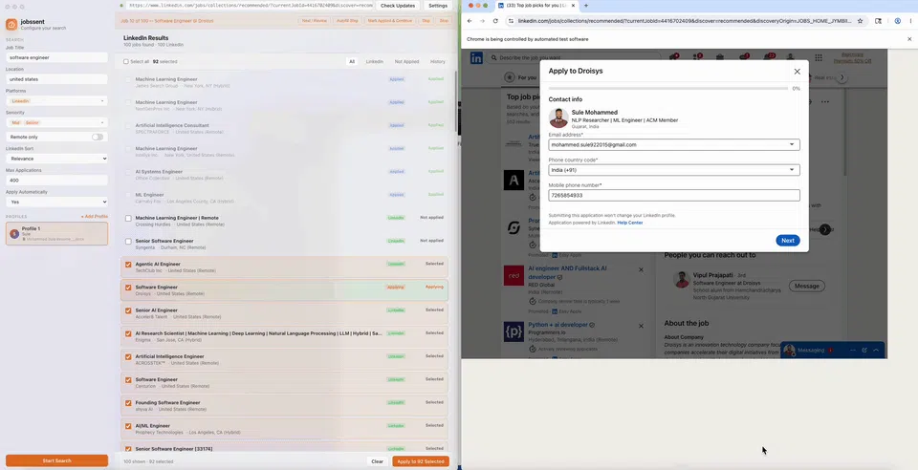Uncheck Agentic AI Engineer job
This screenshot has height=470, width=918.
pyautogui.click(x=128, y=265)
